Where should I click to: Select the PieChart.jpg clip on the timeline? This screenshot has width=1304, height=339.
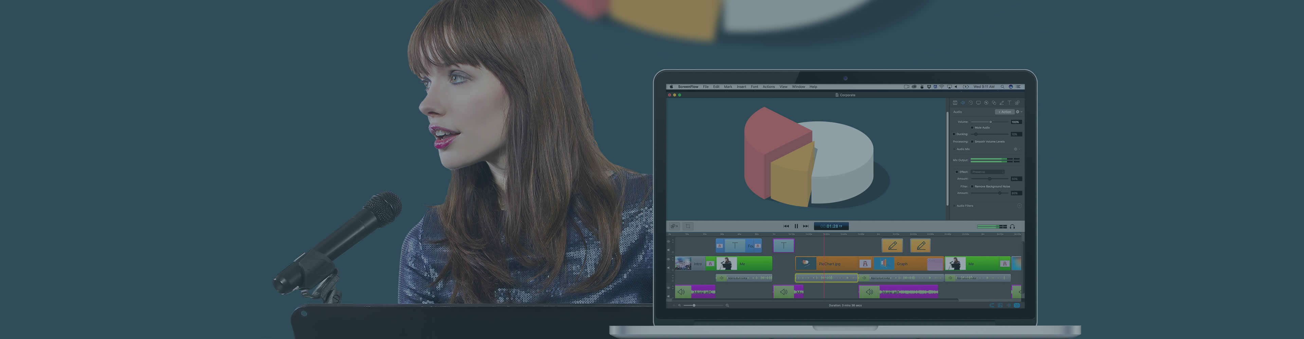tap(830, 264)
